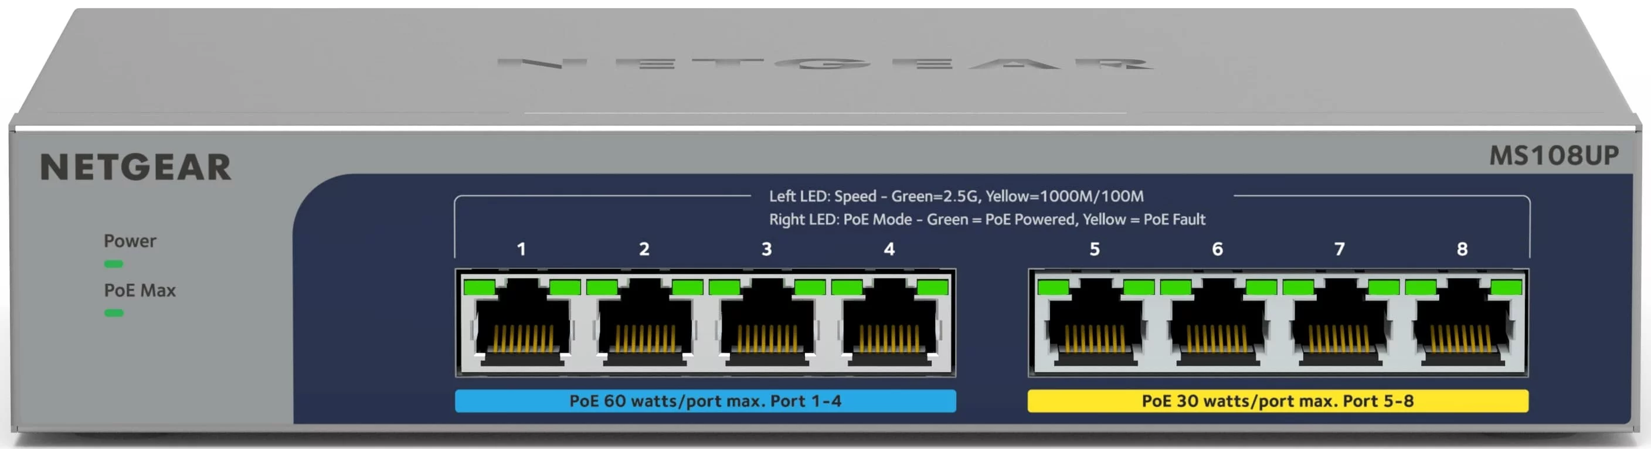The image size is (1651, 449).
Task: Click Ethernet port 1 jack
Action: [x=522, y=322]
